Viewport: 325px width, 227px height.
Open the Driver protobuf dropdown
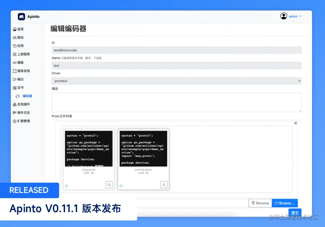tap(176, 81)
